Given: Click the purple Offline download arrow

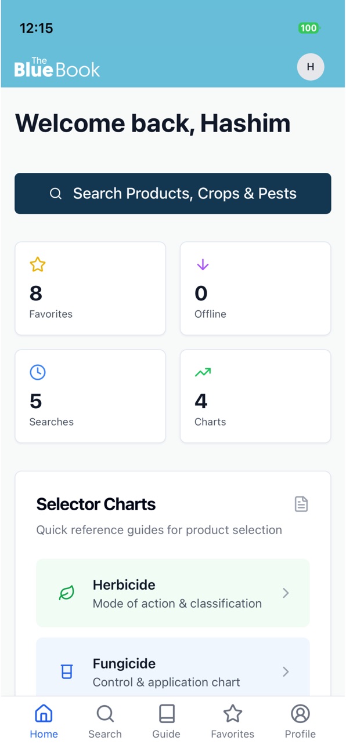Looking at the screenshot, I should pyautogui.click(x=203, y=264).
